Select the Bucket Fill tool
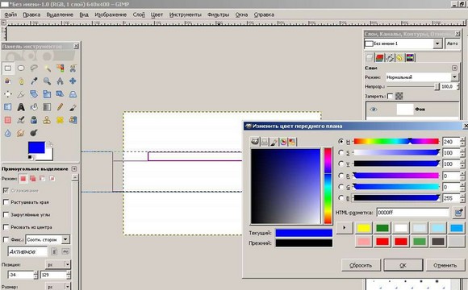 tap(34, 107)
